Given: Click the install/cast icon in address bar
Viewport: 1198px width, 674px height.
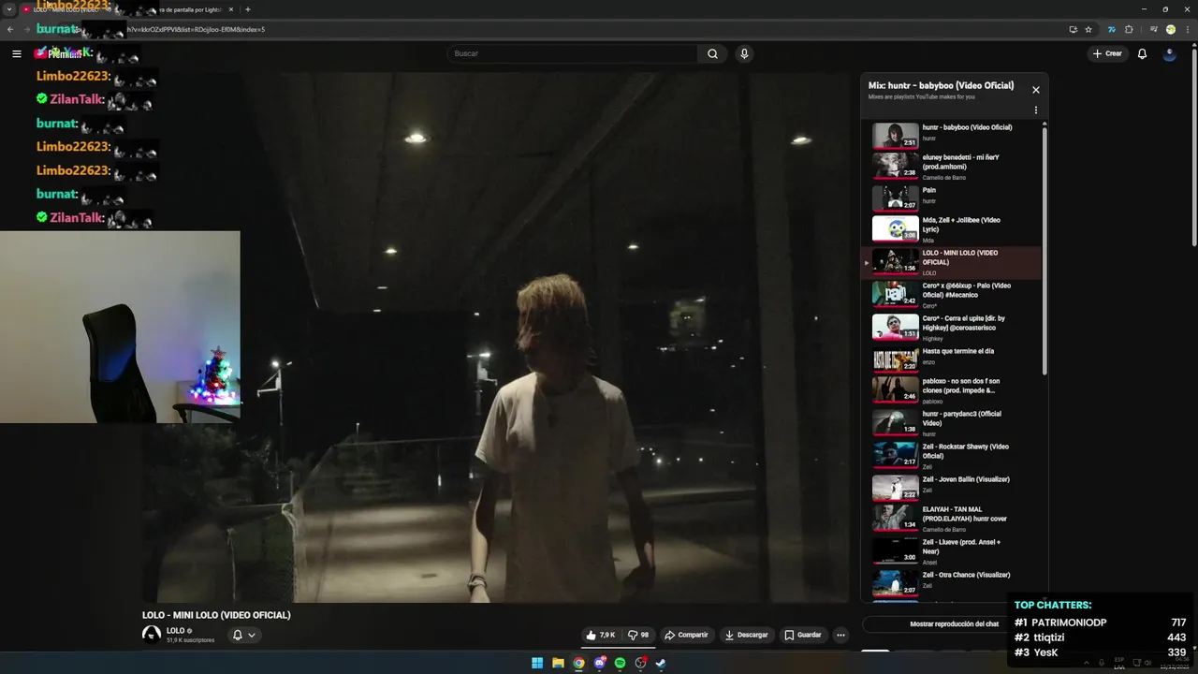Looking at the screenshot, I should (x=1073, y=29).
